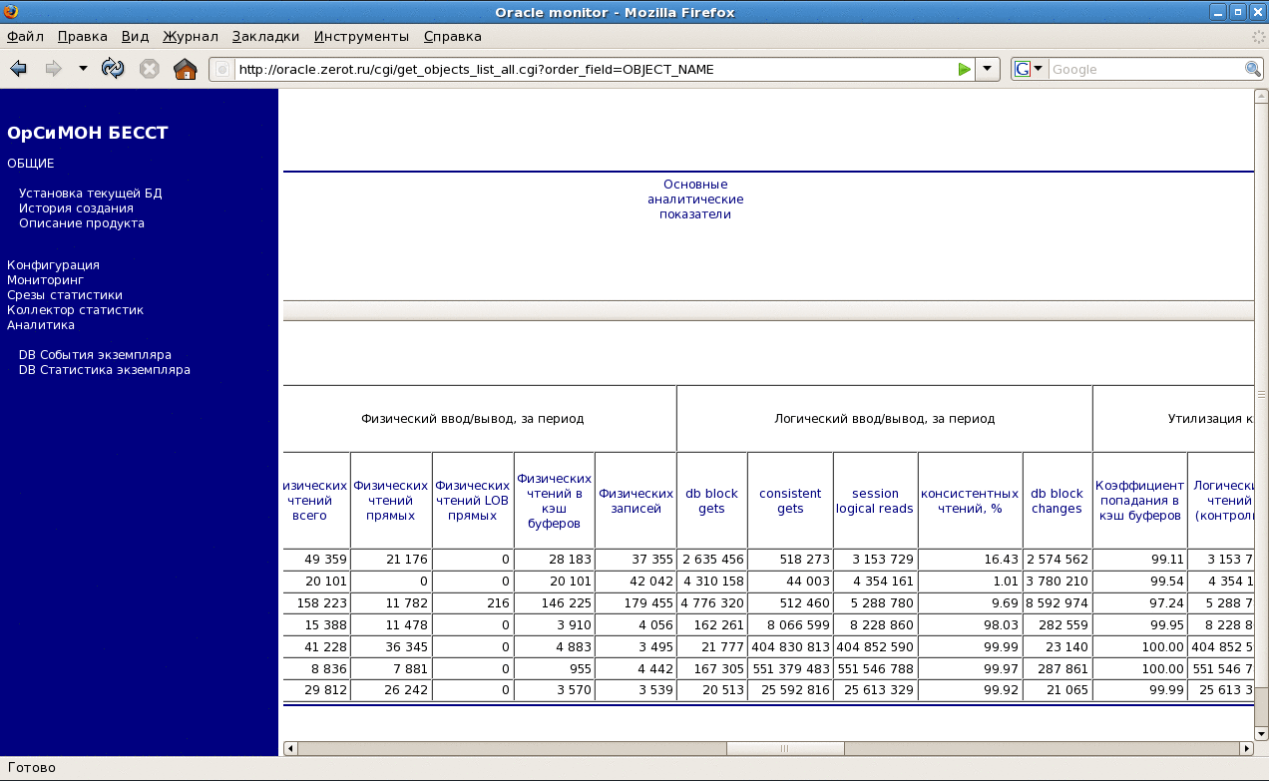Screen dimensions: 1269x781
Task: Click the Stop loading icon
Action: pyautogui.click(x=149, y=69)
